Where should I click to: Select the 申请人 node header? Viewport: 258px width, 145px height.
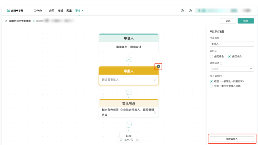(129, 38)
